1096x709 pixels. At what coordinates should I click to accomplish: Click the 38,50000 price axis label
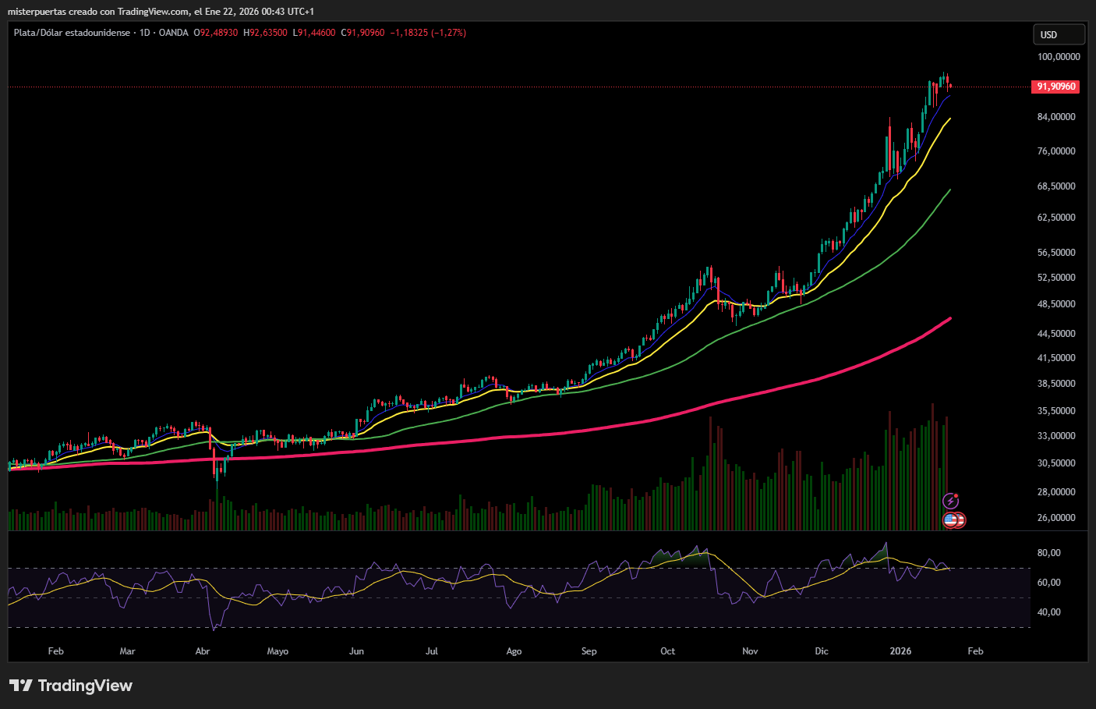(x=1057, y=384)
